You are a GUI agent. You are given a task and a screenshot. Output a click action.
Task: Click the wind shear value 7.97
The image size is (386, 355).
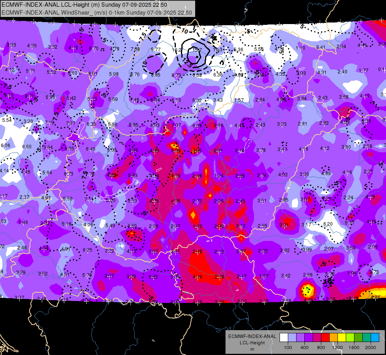point(71,123)
